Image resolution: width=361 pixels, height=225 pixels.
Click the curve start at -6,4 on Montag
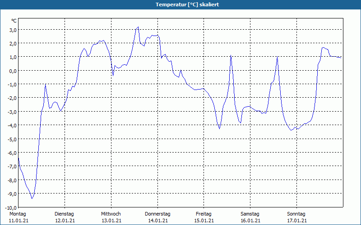coord(19,158)
